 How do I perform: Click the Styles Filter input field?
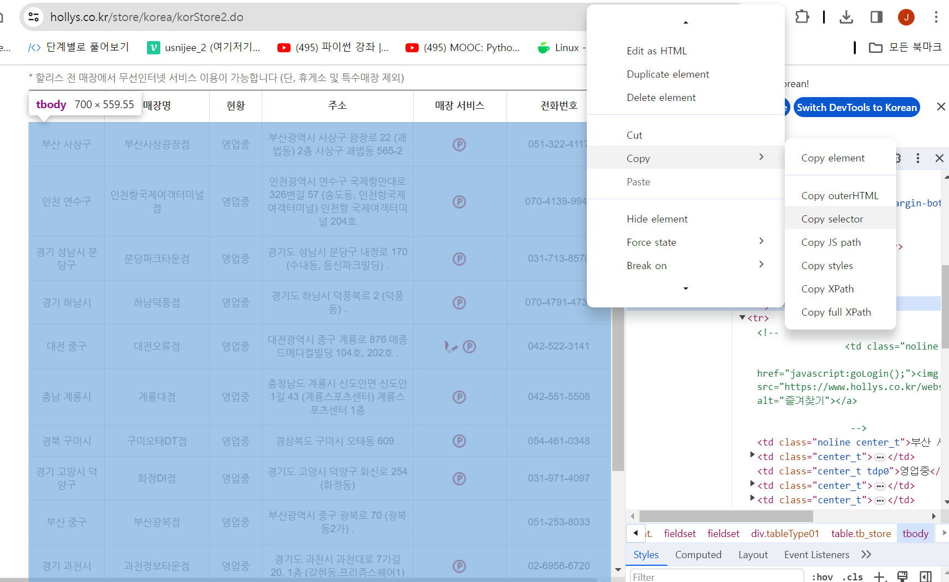(x=717, y=576)
